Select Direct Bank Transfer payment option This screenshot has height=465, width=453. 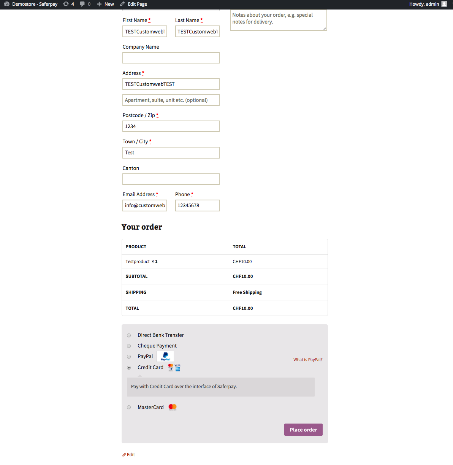click(129, 335)
